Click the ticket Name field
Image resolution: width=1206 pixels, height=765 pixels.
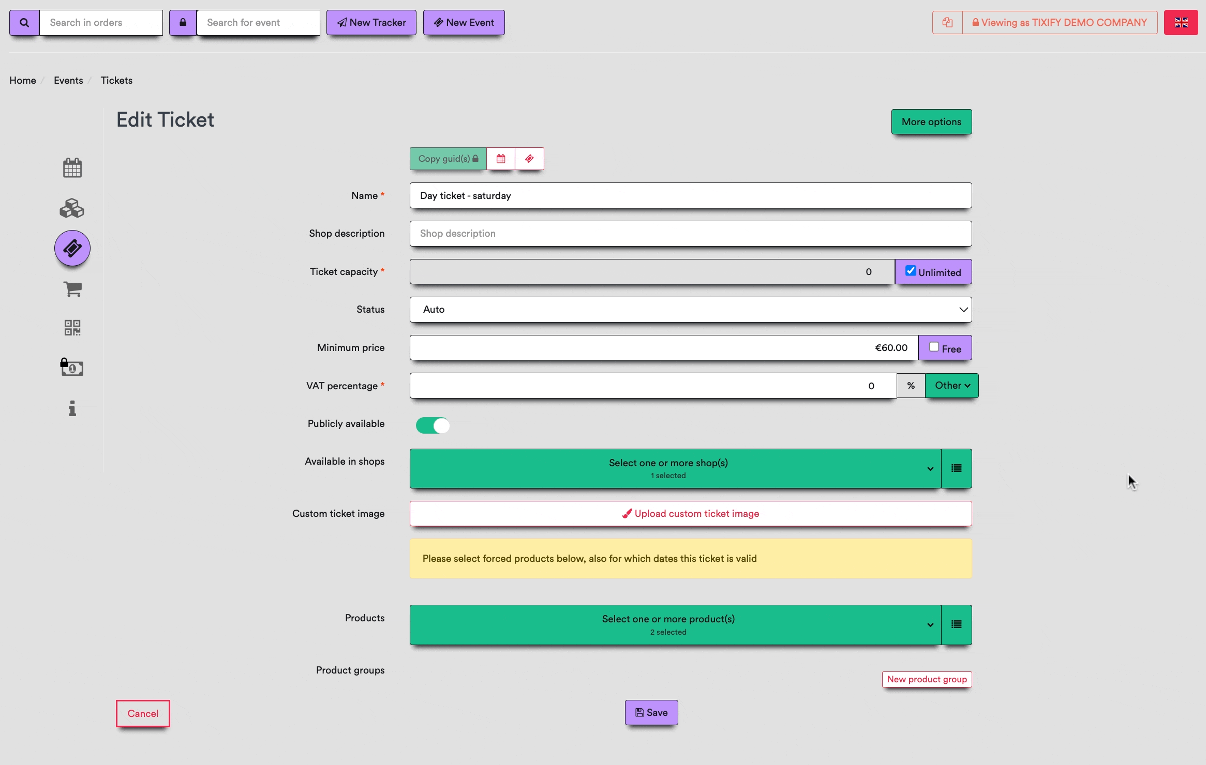691,195
